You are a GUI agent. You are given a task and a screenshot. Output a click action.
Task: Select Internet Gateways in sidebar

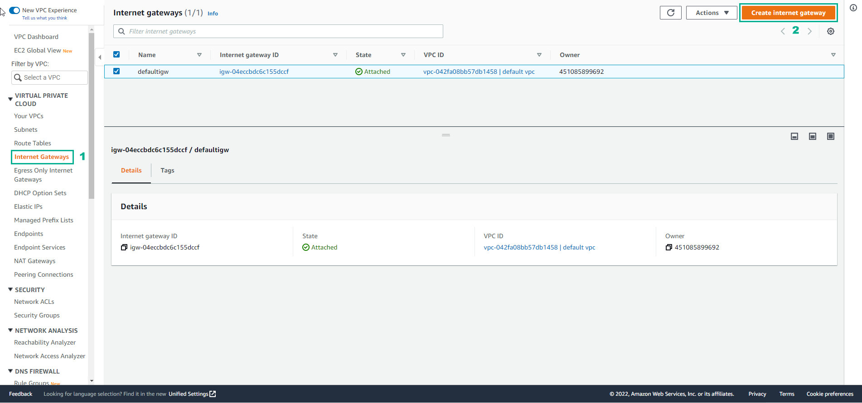[x=42, y=157]
